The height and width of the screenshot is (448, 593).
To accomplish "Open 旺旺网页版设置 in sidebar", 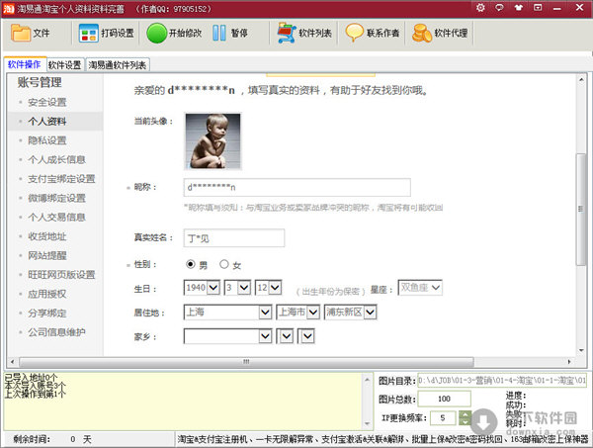I will (x=61, y=275).
